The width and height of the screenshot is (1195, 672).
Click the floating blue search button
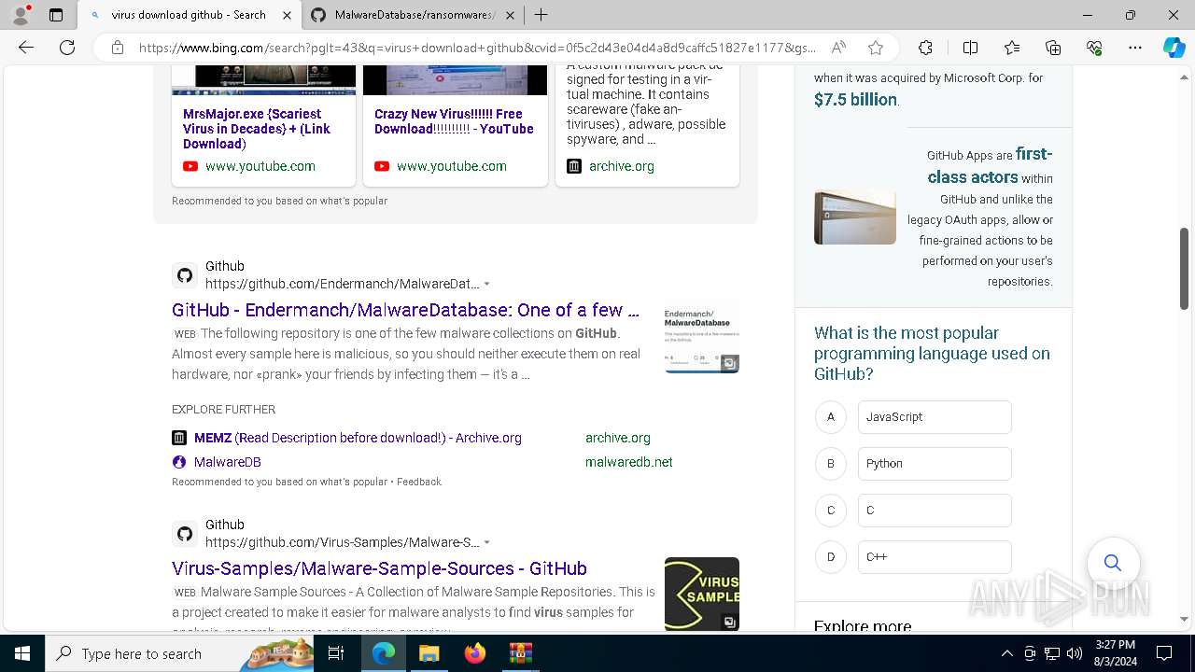pos(1113,563)
